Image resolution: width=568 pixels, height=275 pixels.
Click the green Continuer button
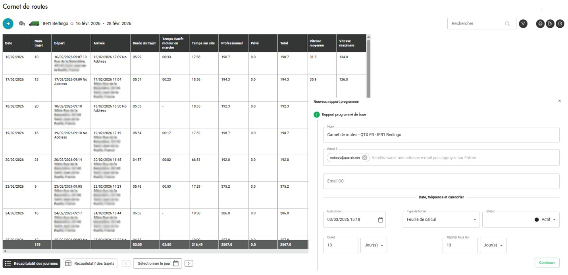[x=547, y=263]
